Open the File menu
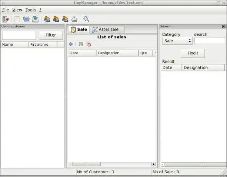The height and width of the screenshot is (177, 227). 6,10
